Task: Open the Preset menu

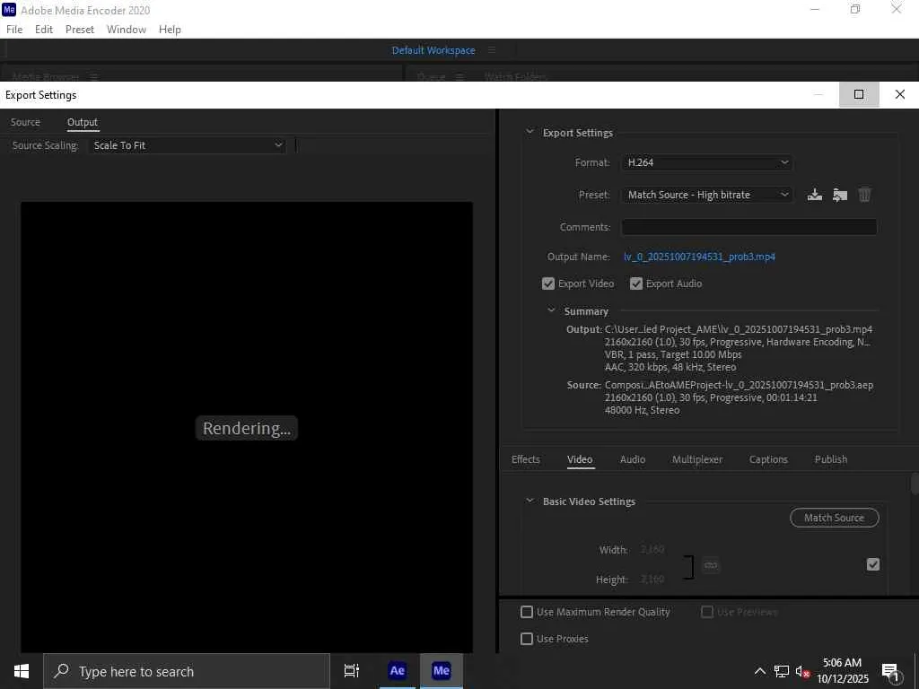Action: (x=80, y=30)
